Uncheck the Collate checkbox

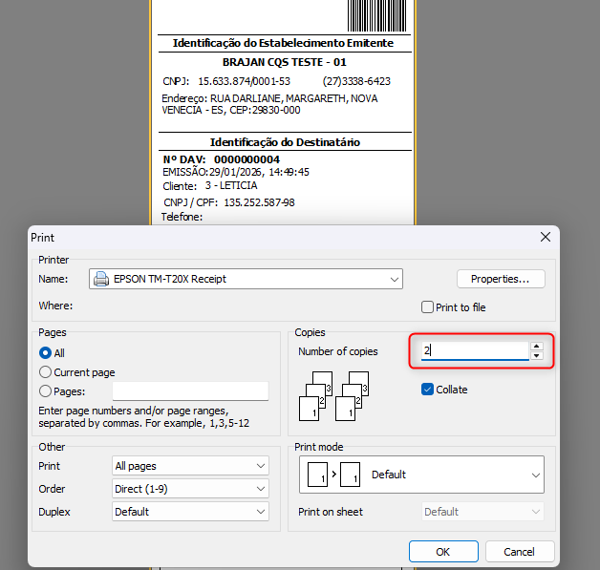(428, 390)
